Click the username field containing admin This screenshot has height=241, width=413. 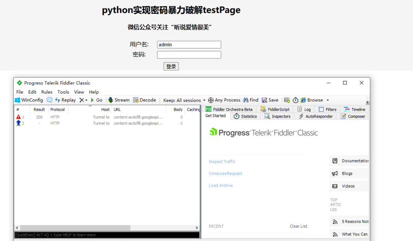[x=189, y=44]
